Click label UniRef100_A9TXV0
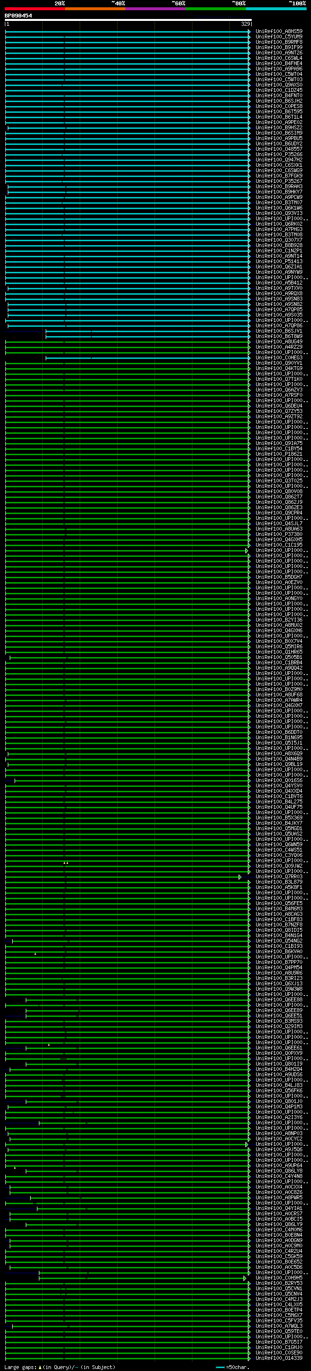Image resolution: width=311 pixels, height=1371 pixels. 279,288
